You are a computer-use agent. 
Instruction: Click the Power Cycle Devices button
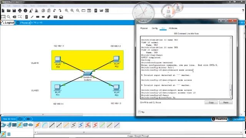[x=20, y=119]
